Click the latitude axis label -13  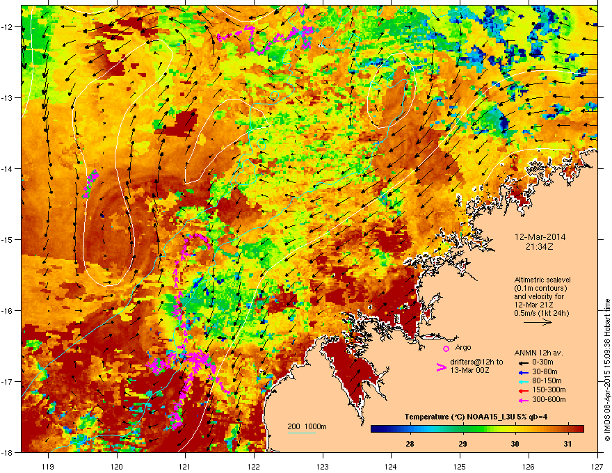click(x=8, y=97)
